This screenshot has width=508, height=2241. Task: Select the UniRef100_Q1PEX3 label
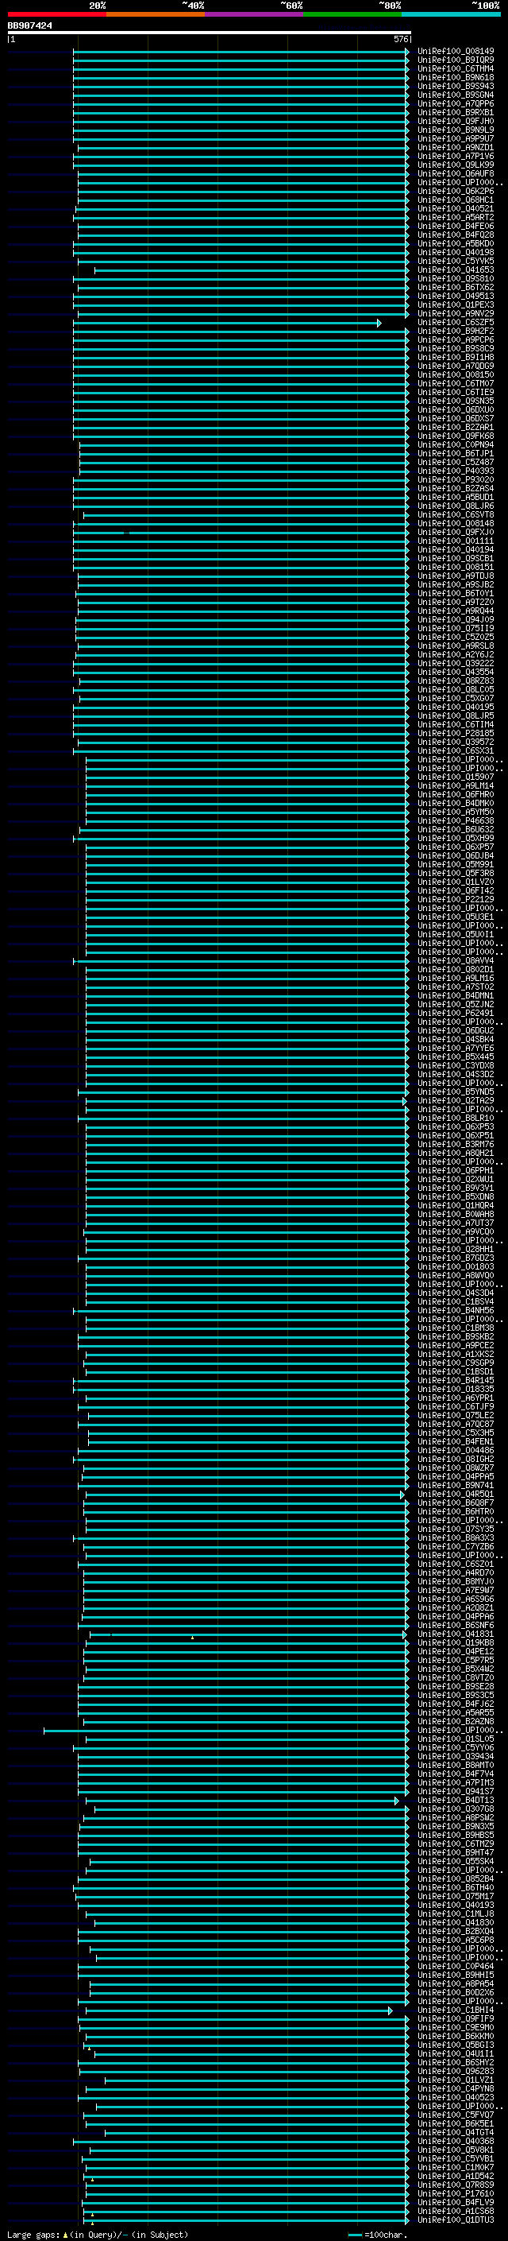point(456,305)
